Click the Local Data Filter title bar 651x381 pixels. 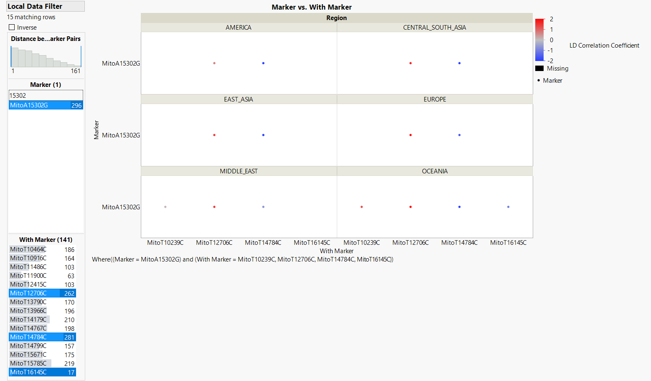tap(34, 6)
